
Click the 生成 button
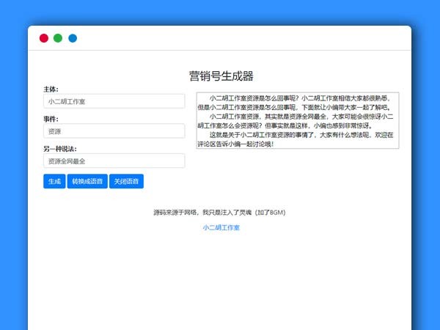click(x=54, y=181)
